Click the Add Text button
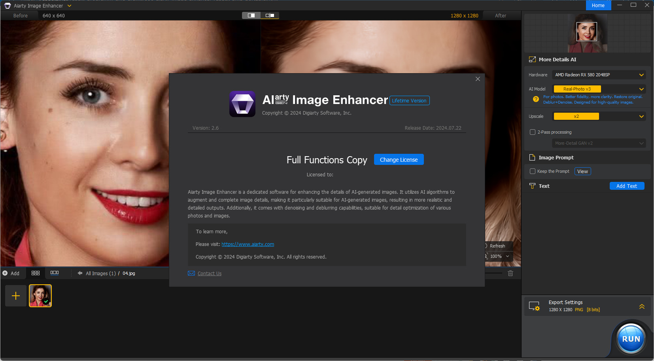Viewport: 654px width, 361px height. pos(627,186)
